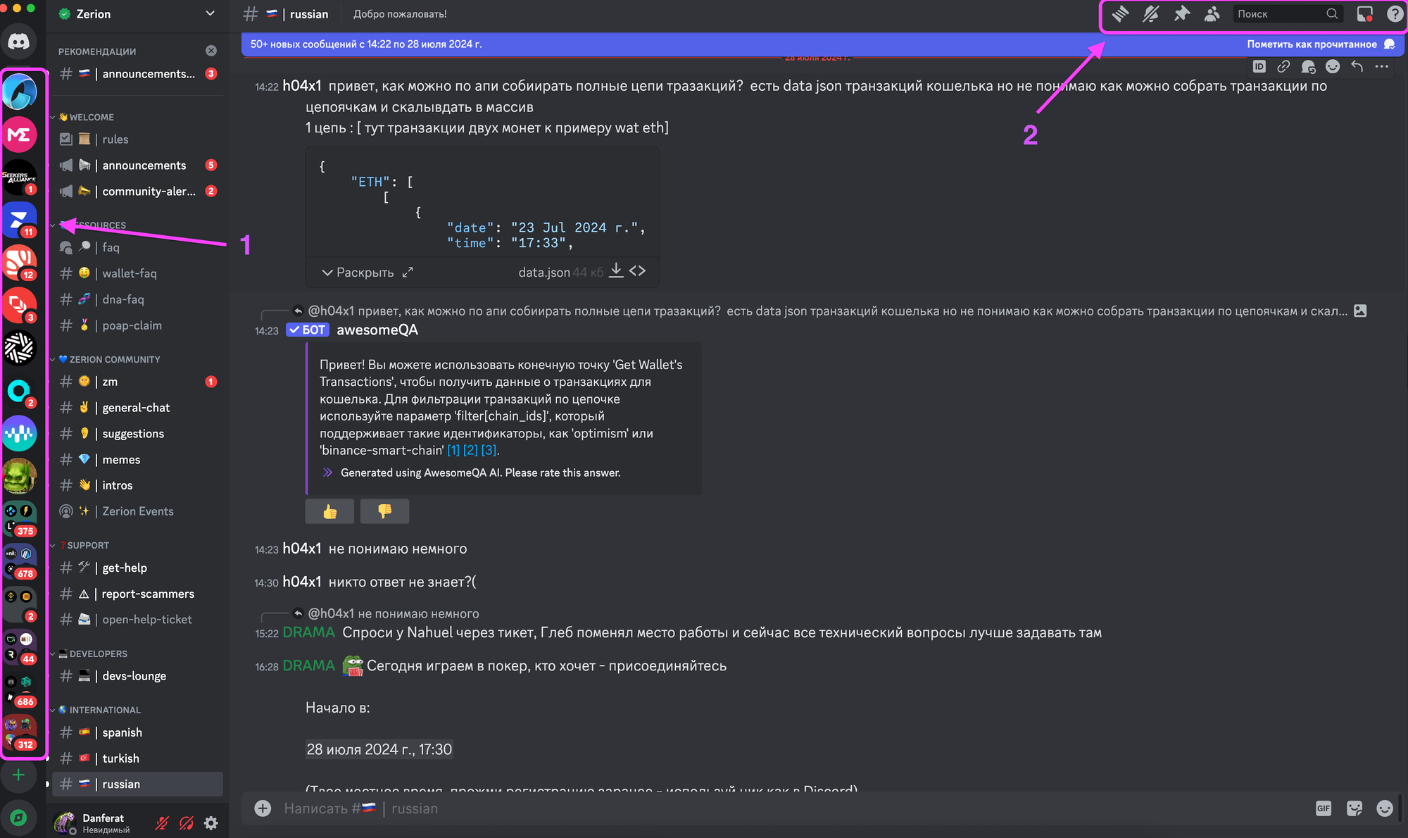The width and height of the screenshot is (1408, 838).
Task: Click the thumbs up reaction button
Action: (329, 511)
